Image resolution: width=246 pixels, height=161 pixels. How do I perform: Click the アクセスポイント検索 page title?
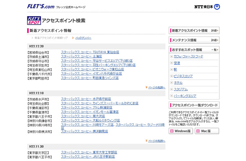tap(64, 21)
